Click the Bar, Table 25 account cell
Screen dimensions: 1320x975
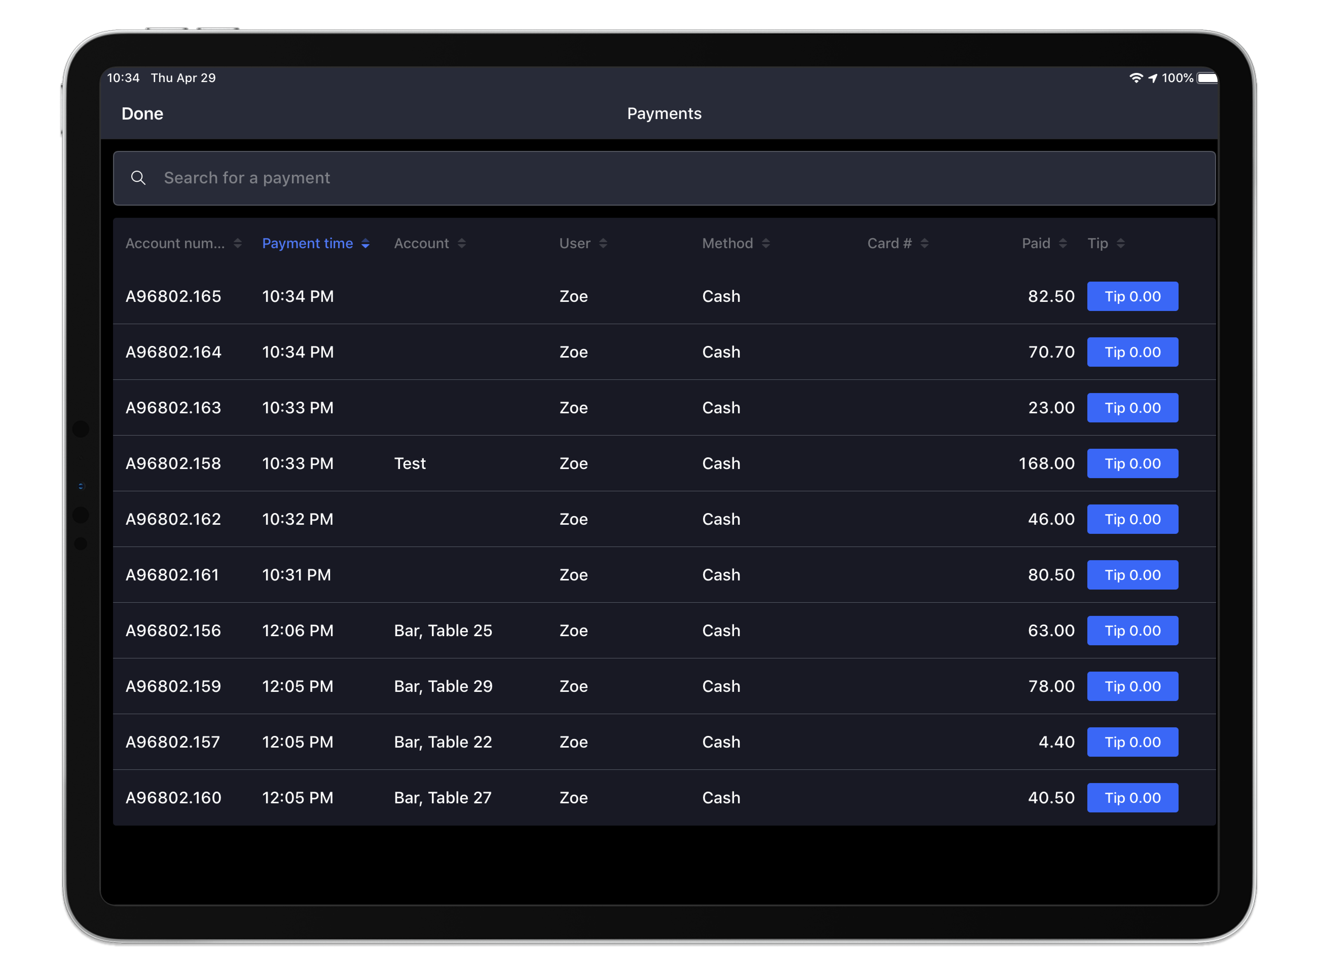coord(443,630)
